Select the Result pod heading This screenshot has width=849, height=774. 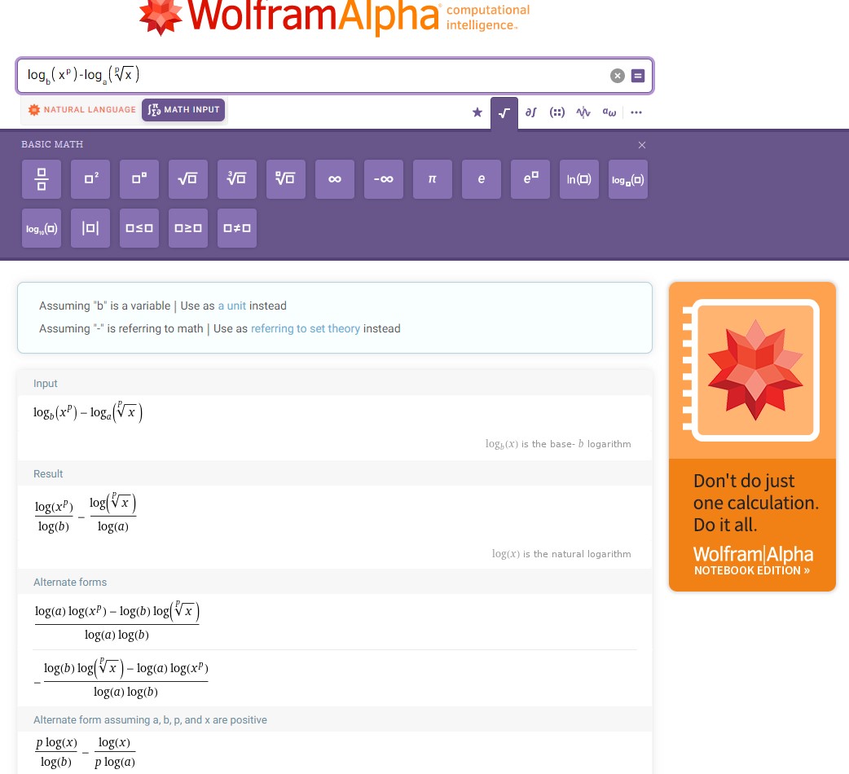tap(48, 474)
